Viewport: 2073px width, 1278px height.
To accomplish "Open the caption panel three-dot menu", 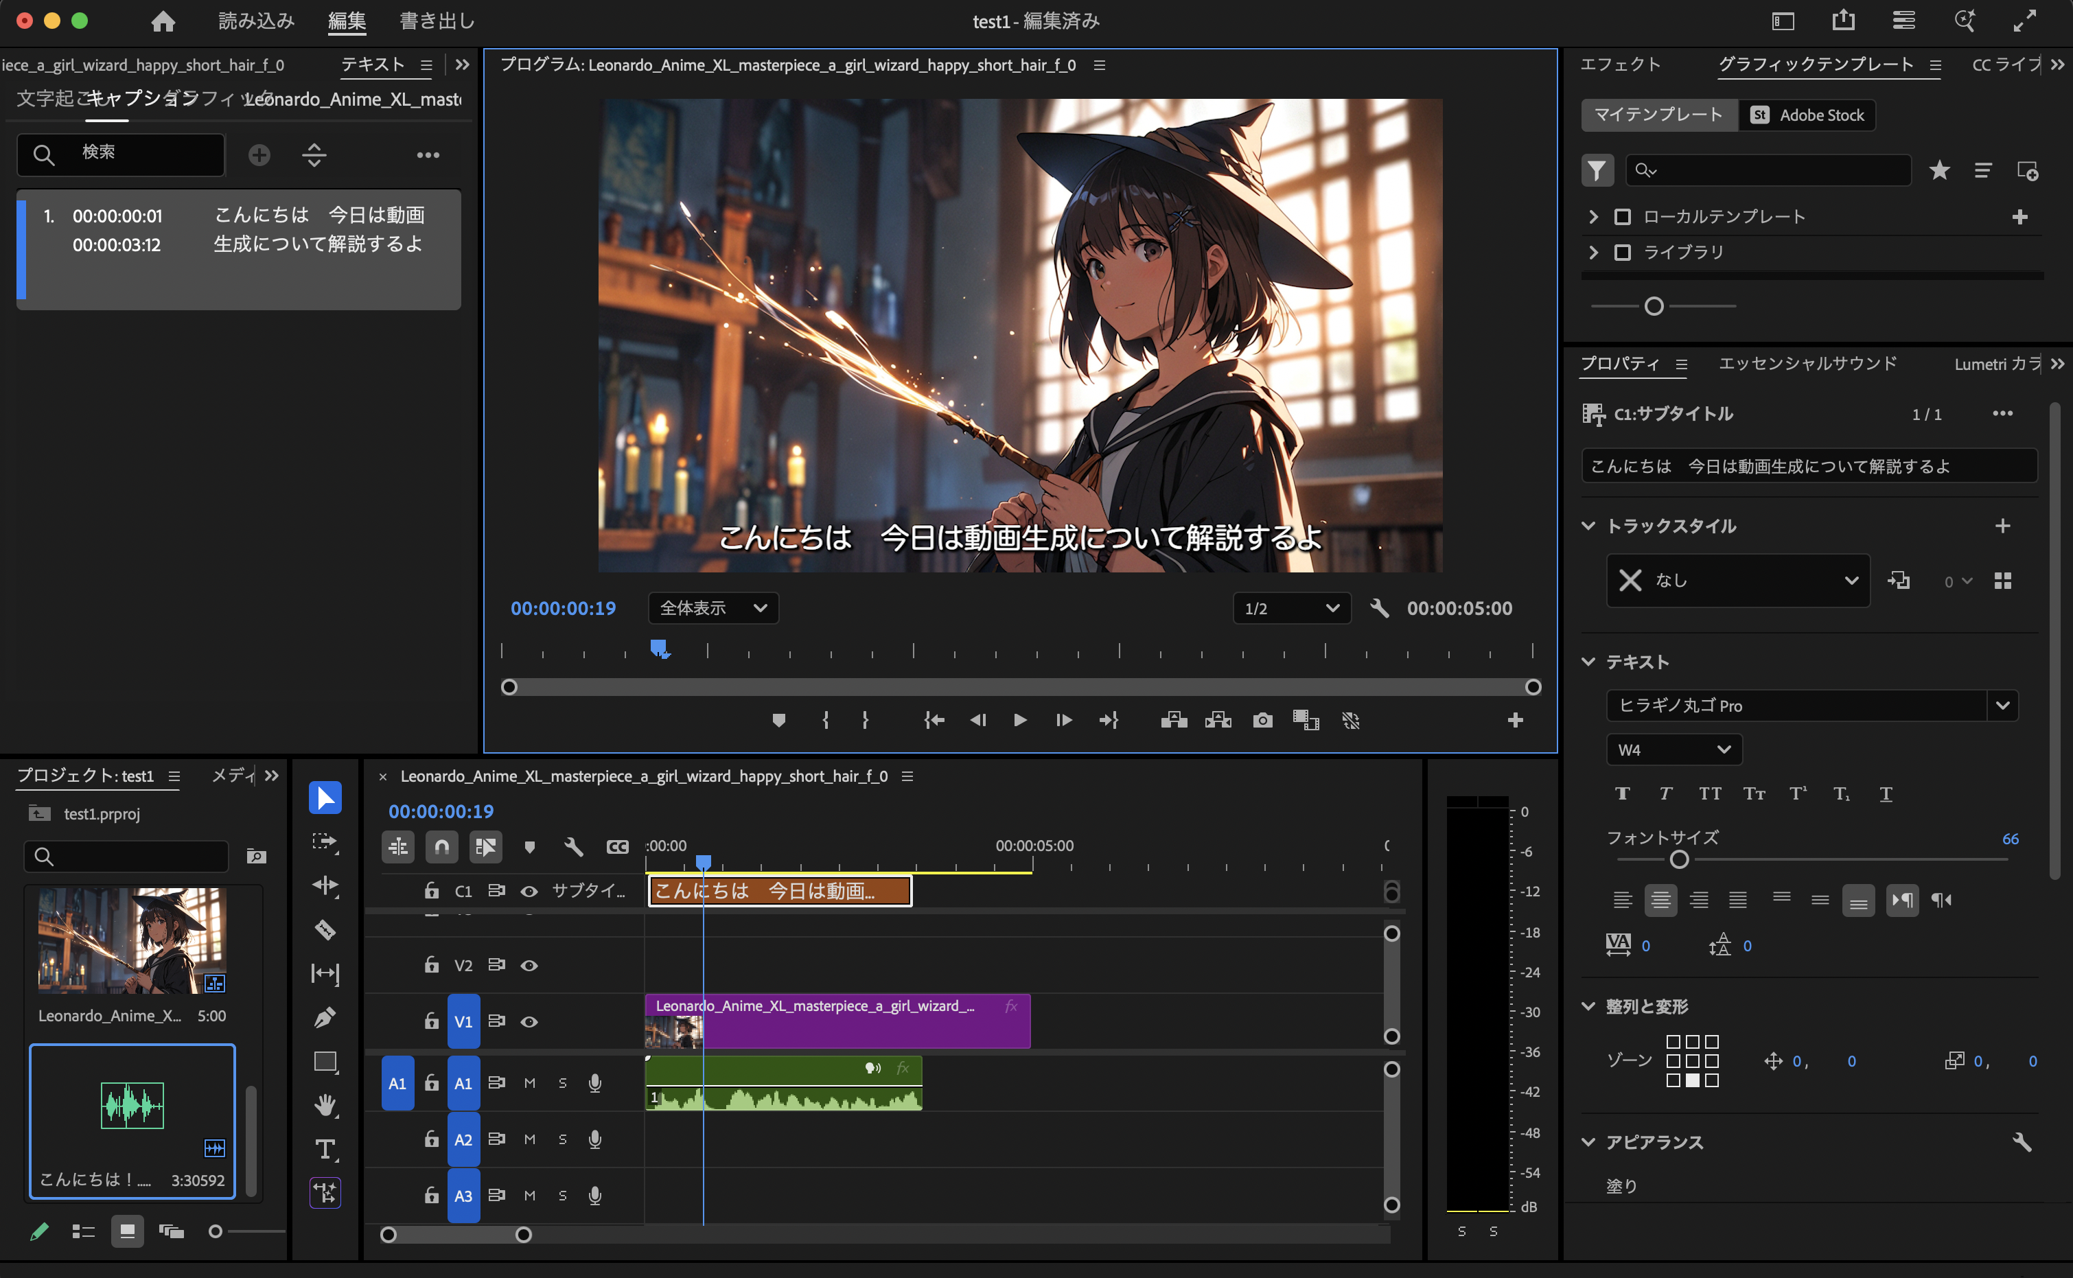I will 428,154.
